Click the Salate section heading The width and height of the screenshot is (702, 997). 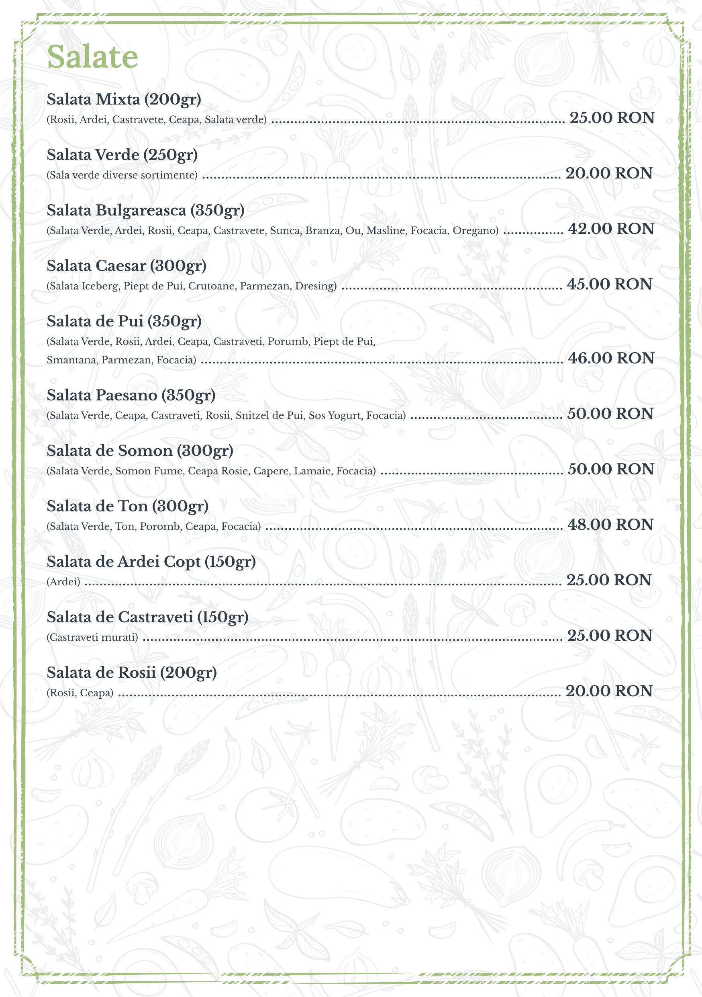[92, 57]
